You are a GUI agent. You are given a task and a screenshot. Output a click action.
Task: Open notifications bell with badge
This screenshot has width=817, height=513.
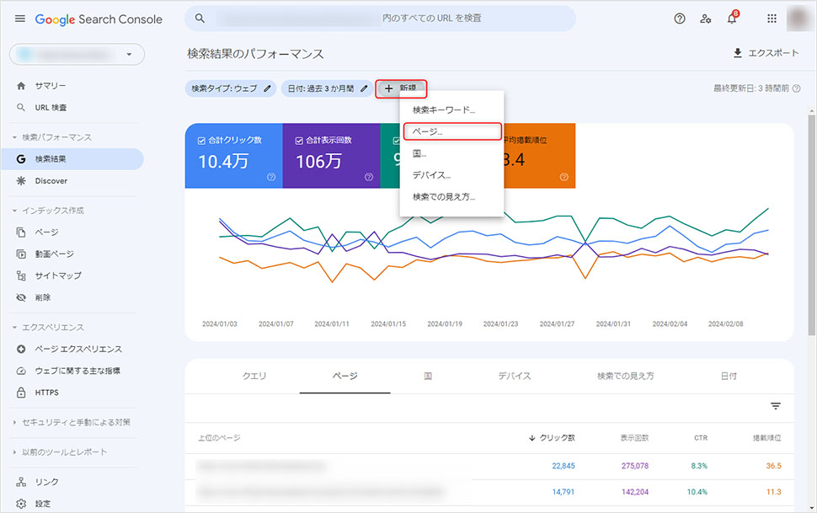pyautogui.click(x=732, y=18)
